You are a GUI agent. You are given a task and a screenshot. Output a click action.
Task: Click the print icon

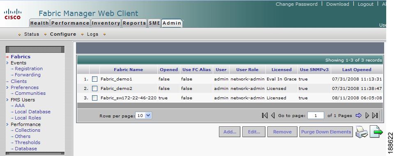click(x=362, y=132)
